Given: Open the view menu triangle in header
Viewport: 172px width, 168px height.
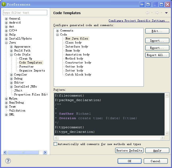Looking at the screenshot, I should point(166,13).
